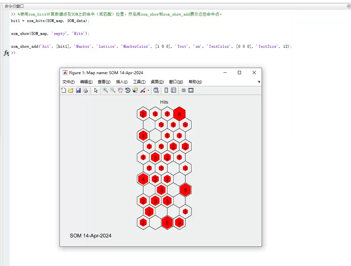Select the Zoom In magnifier tool
The height and width of the screenshot is (266, 351).
tap(105, 90)
